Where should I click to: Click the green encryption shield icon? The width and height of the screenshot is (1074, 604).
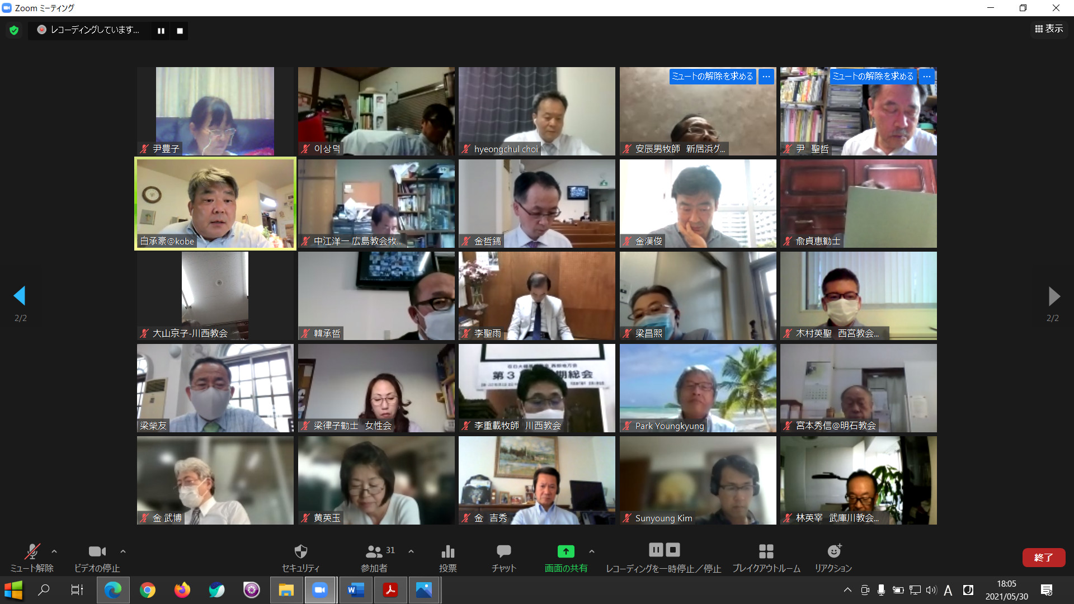tap(14, 30)
